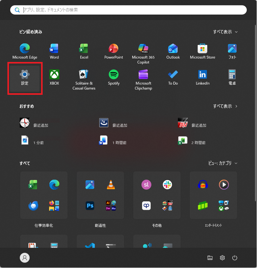Open File Explorer from the bottom bar
This screenshot has height=268, width=257.
coord(210,257)
